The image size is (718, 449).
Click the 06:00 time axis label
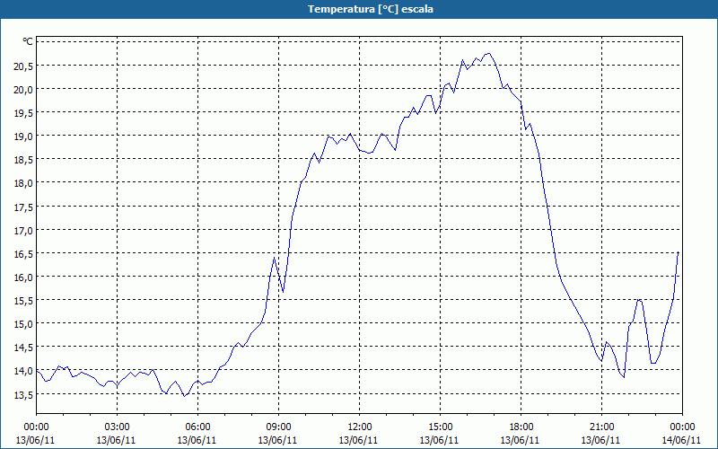coord(197,427)
